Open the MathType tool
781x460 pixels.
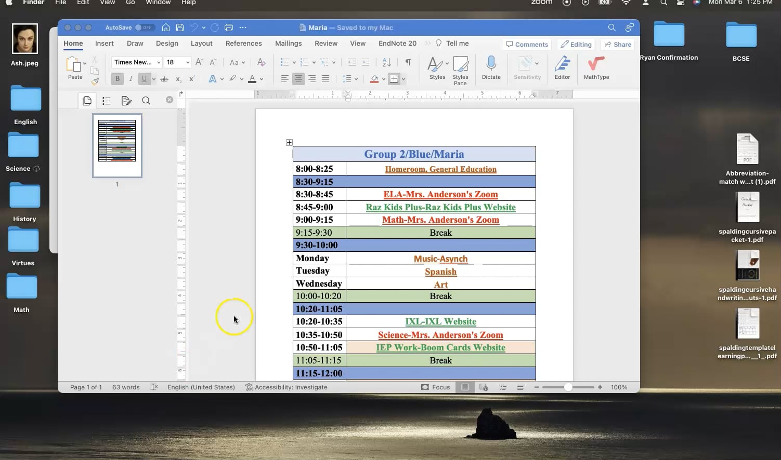click(x=596, y=68)
